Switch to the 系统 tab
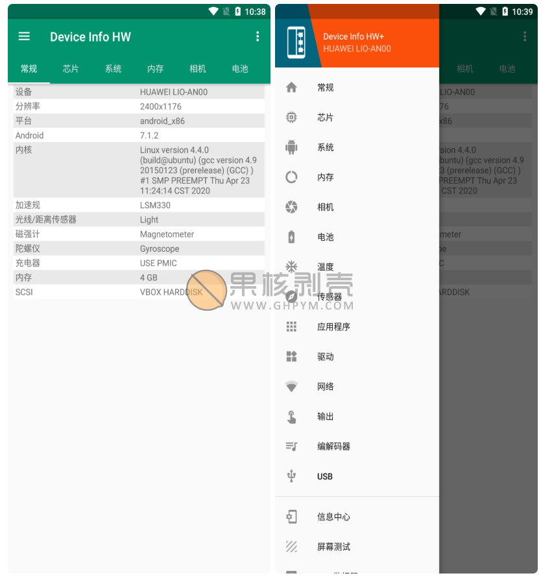This screenshot has width=541, height=580. click(113, 69)
